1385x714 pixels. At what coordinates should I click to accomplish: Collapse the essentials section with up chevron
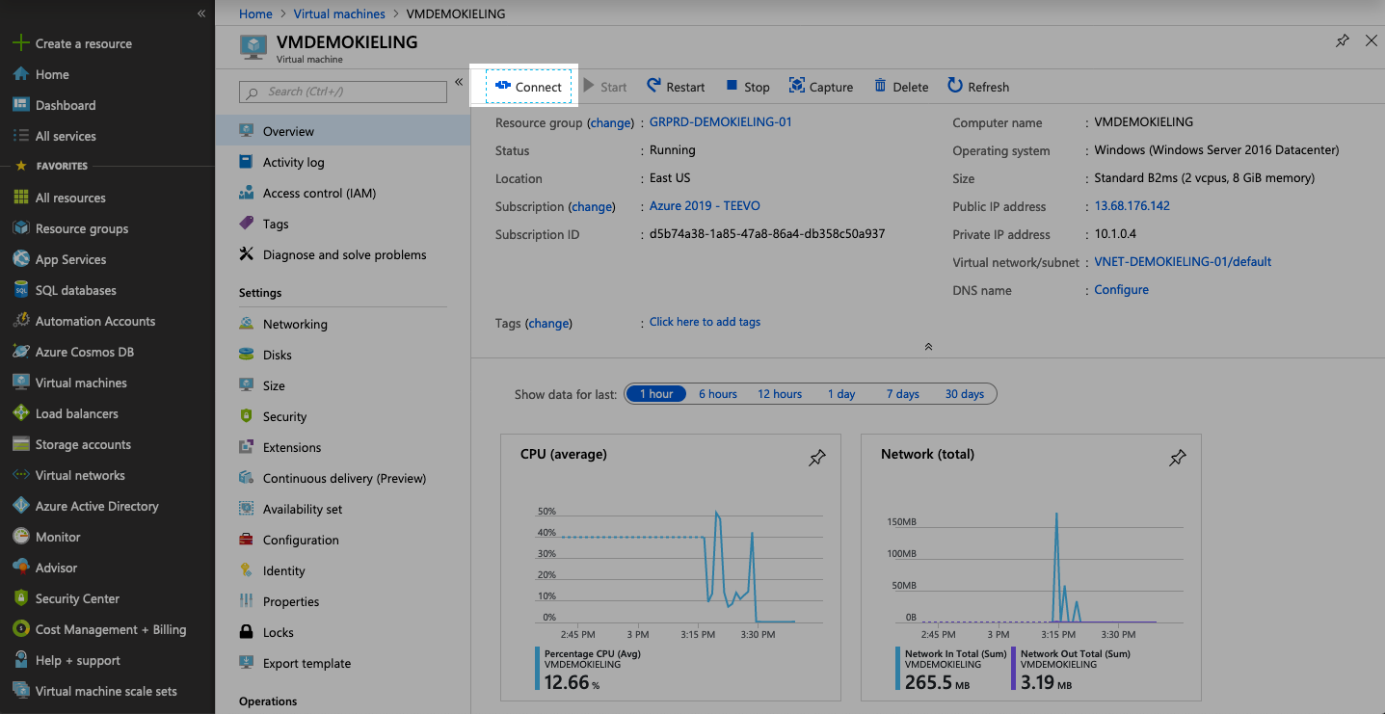pyautogui.click(x=928, y=346)
